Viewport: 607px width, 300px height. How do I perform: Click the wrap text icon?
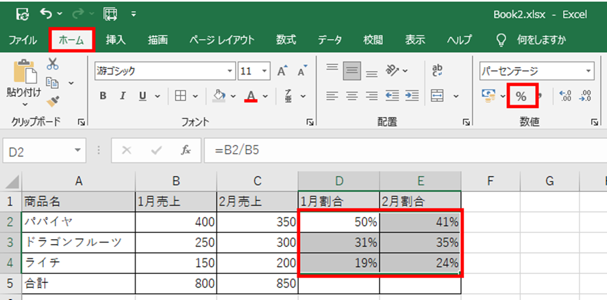437,70
